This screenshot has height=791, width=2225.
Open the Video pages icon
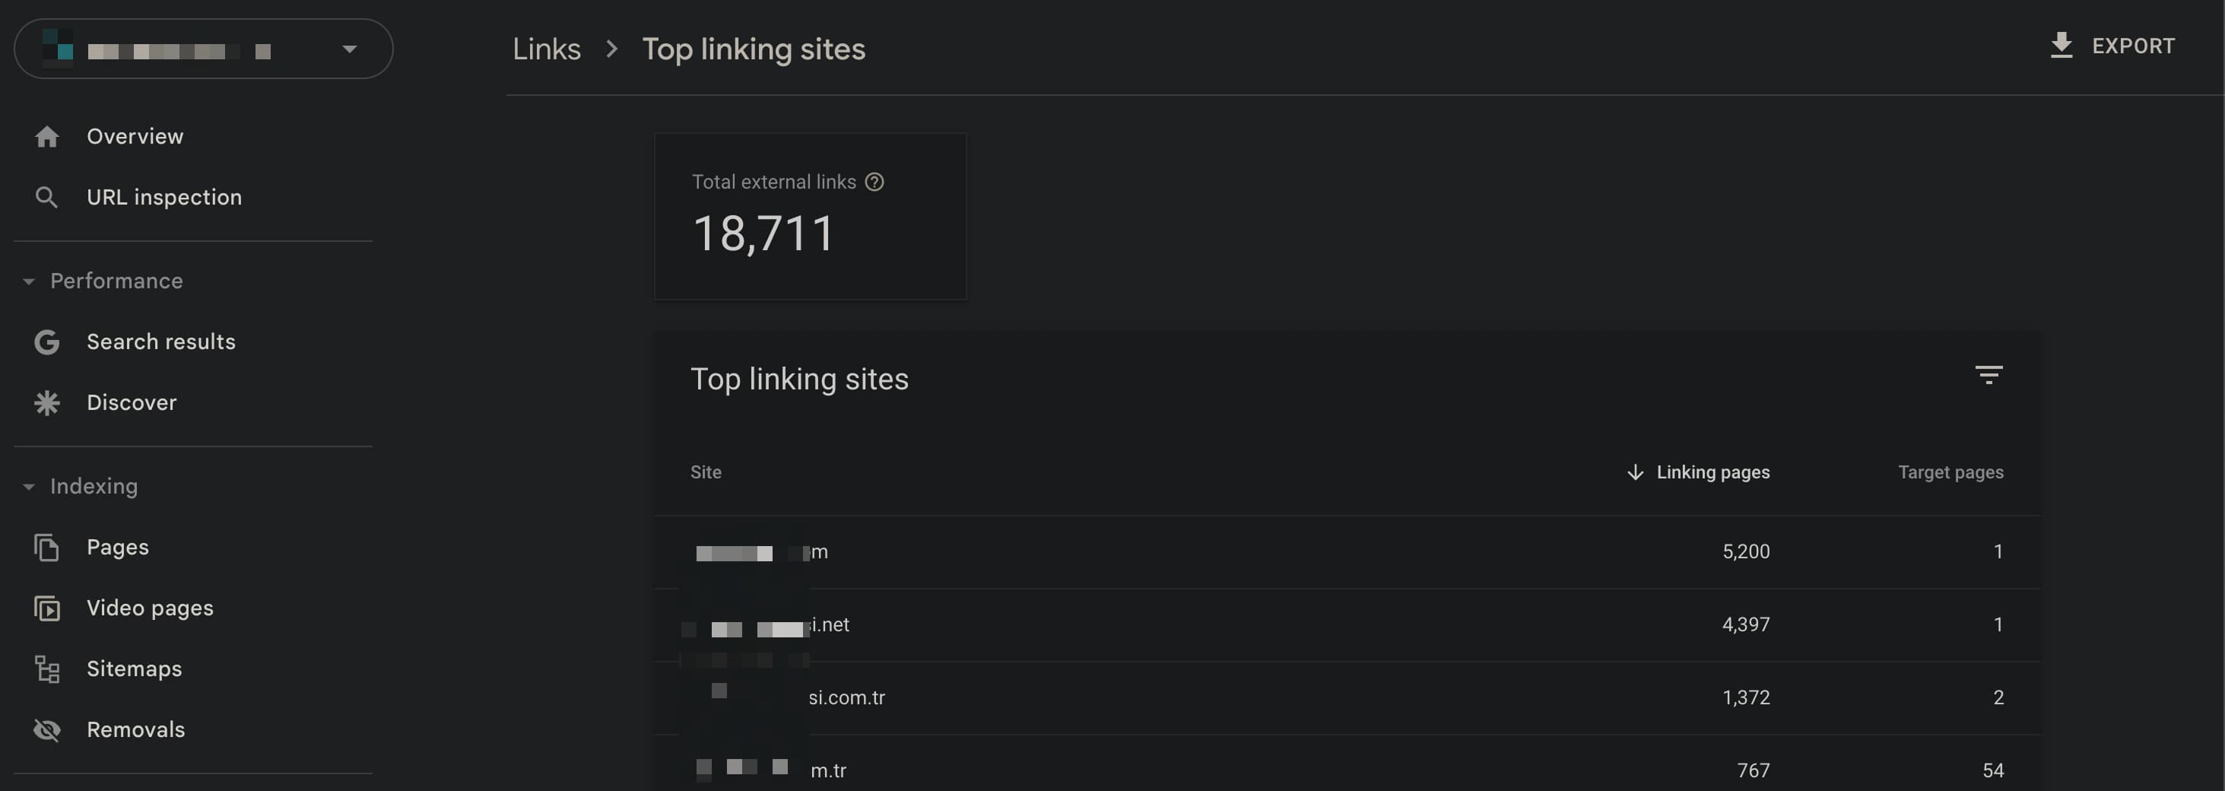[x=46, y=608]
